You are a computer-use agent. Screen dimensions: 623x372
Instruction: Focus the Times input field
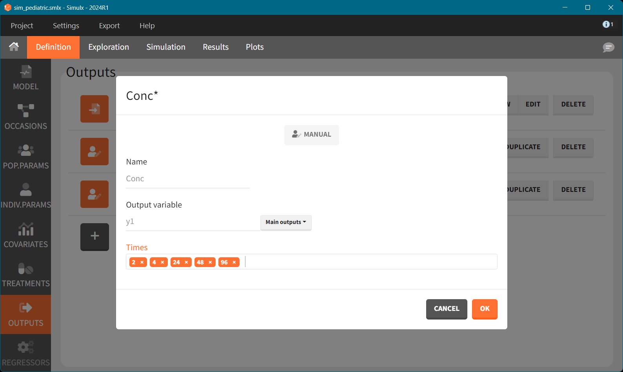[x=369, y=262]
